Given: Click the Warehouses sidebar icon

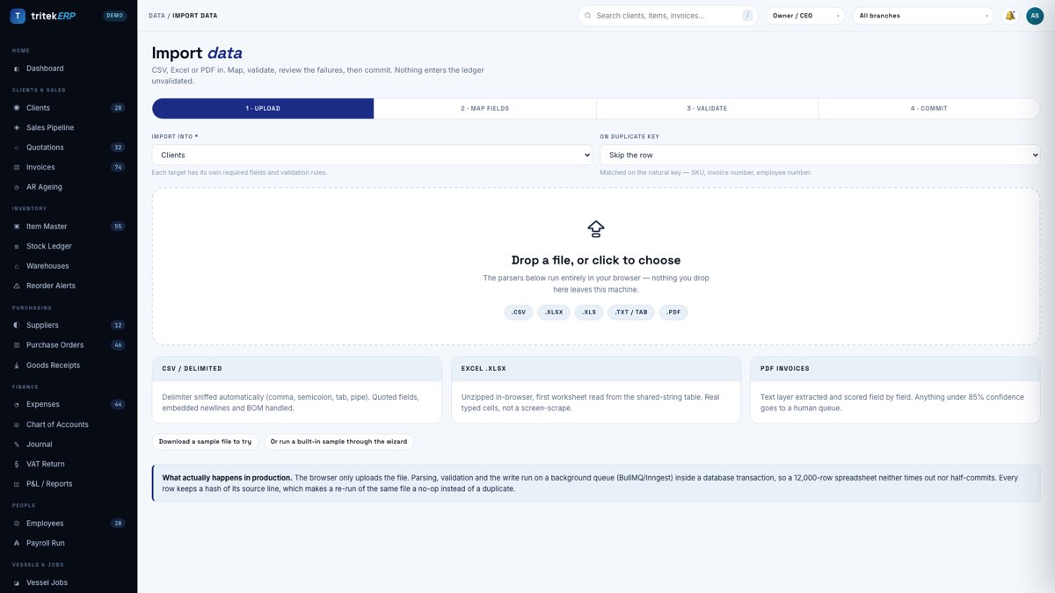Looking at the screenshot, I should point(17,266).
